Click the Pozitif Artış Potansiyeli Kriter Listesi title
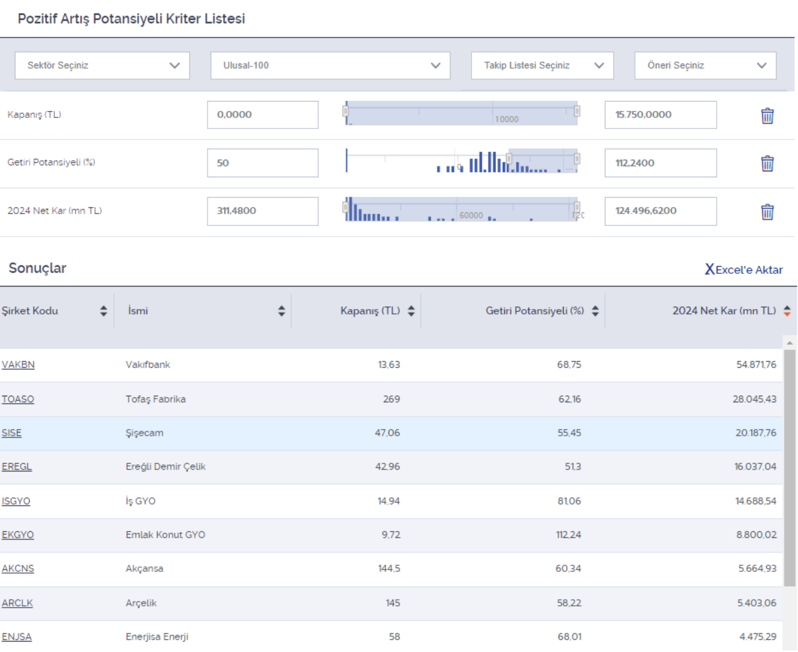Screen dimensions: 798x652 [x=131, y=19]
